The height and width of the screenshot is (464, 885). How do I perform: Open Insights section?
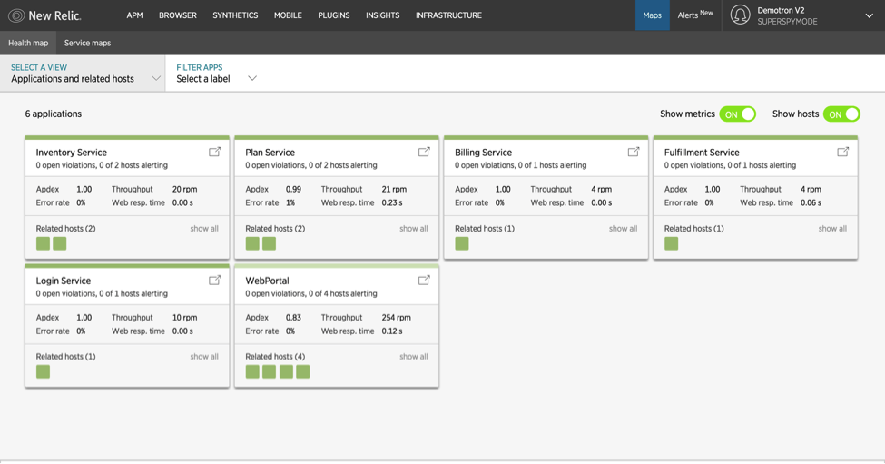pyautogui.click(x=383, y=15)
